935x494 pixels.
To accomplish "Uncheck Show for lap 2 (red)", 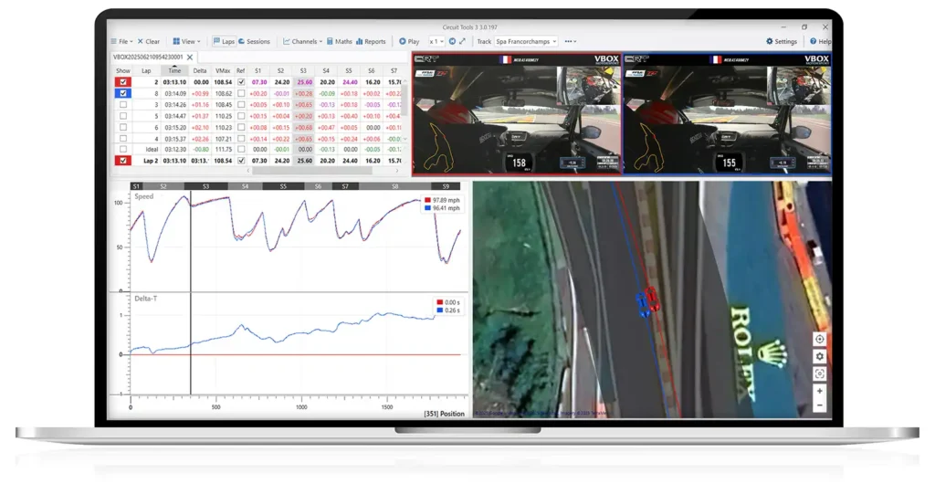I will tap(123, 82).
